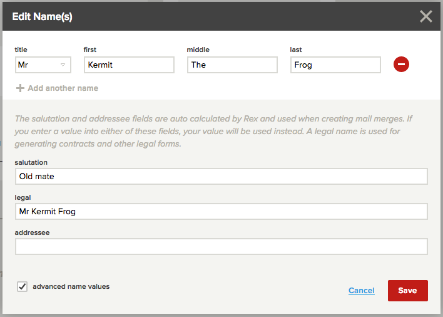Click the Edit Name(s) dialog title
443x317 pixels.
pyautogui.click(x=43, y=17)
